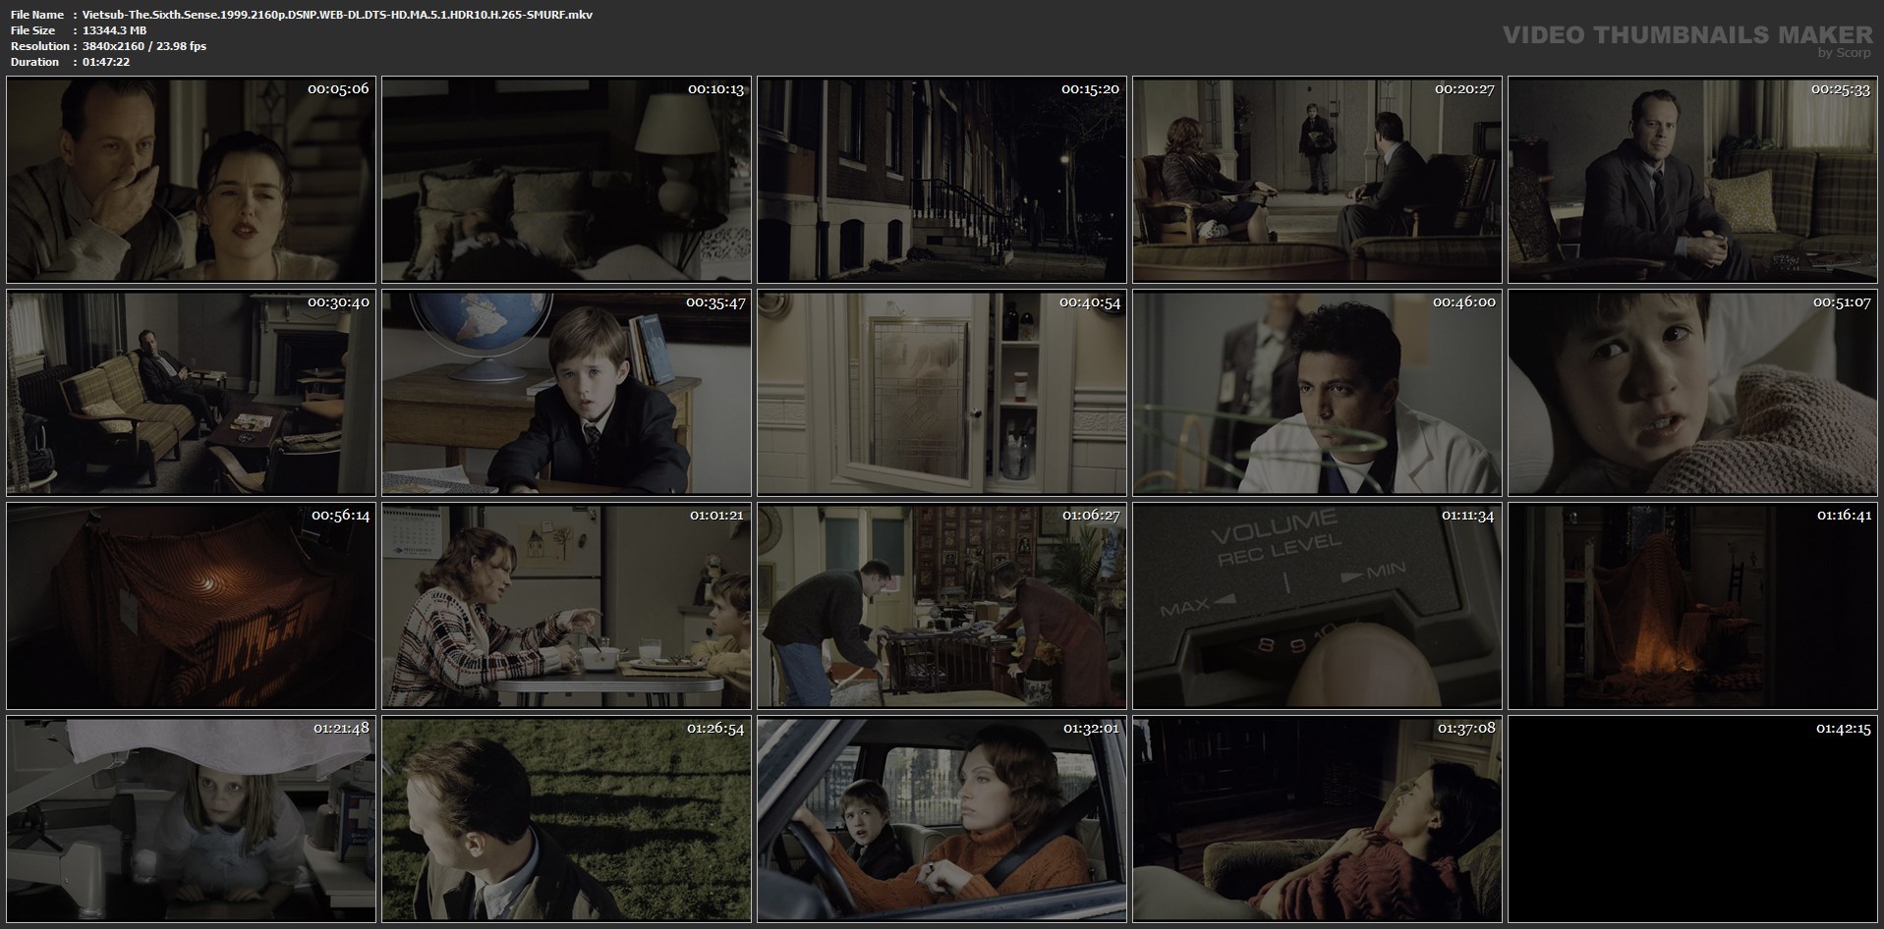
Task: Select the grass lawn thumbnail at 01:26:54
Action: 566,819
